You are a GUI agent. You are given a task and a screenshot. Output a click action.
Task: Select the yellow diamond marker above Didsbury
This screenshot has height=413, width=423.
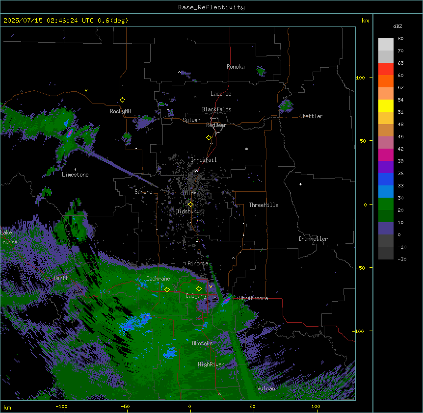click(190, 205)
